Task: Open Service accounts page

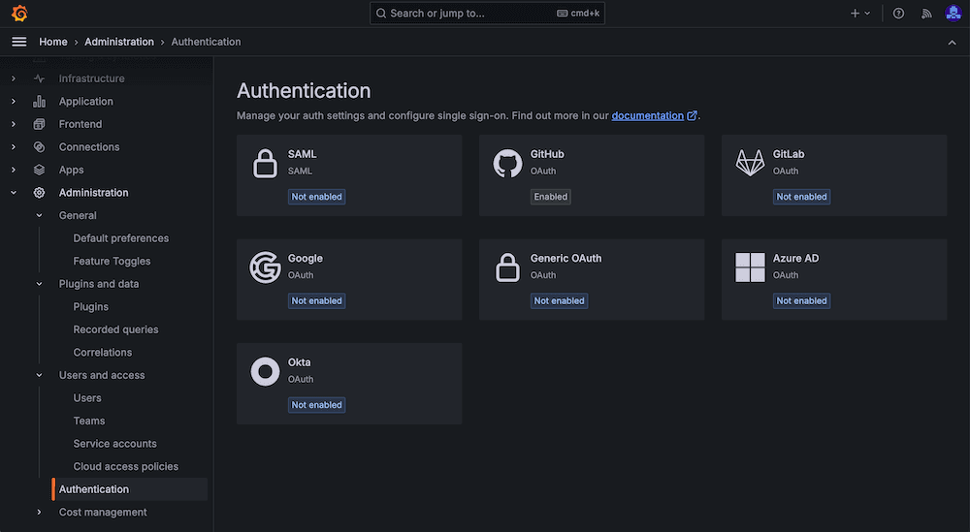Action: pyautogui.click(x=115, y=444)
